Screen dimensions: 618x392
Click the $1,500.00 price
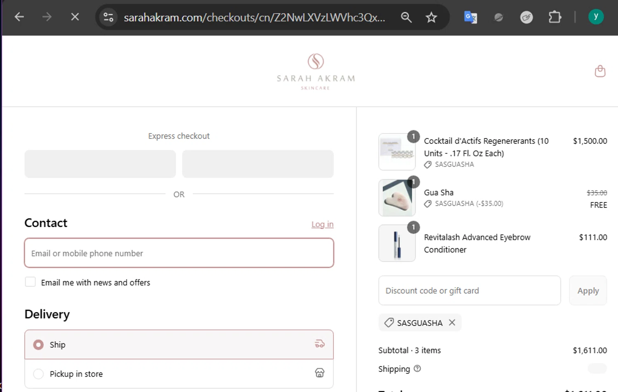pyautogui.click(x=590, y=141)
